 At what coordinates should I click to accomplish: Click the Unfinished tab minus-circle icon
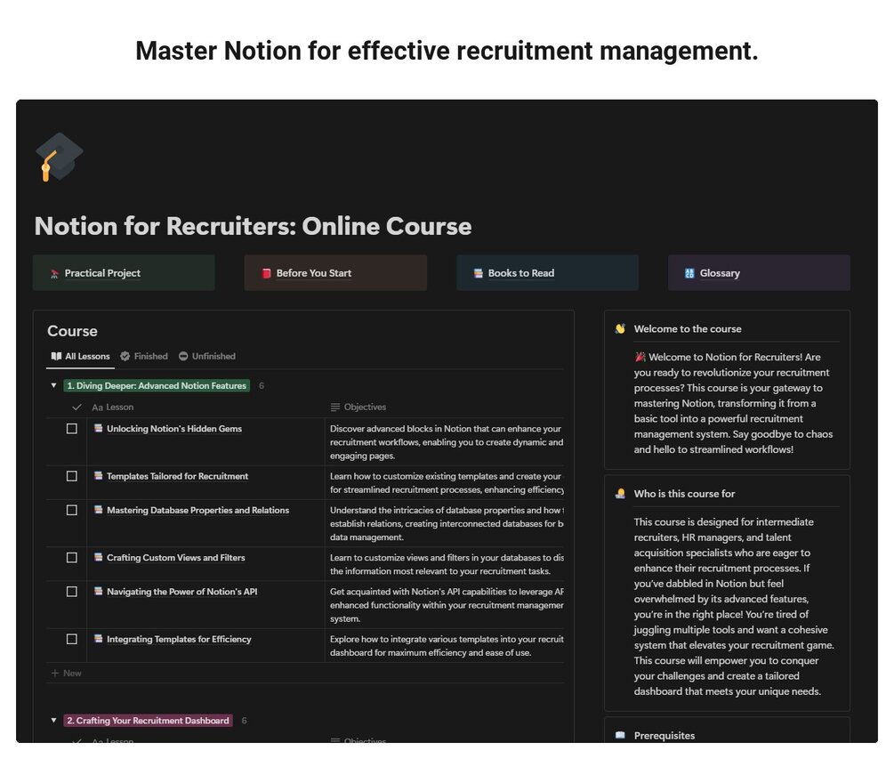[183, 357]
